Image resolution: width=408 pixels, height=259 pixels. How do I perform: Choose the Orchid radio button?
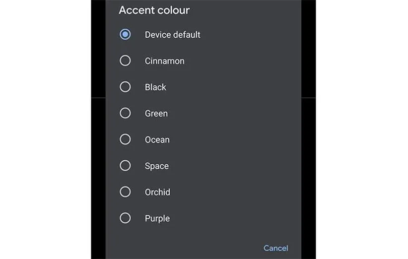(125, 192)
